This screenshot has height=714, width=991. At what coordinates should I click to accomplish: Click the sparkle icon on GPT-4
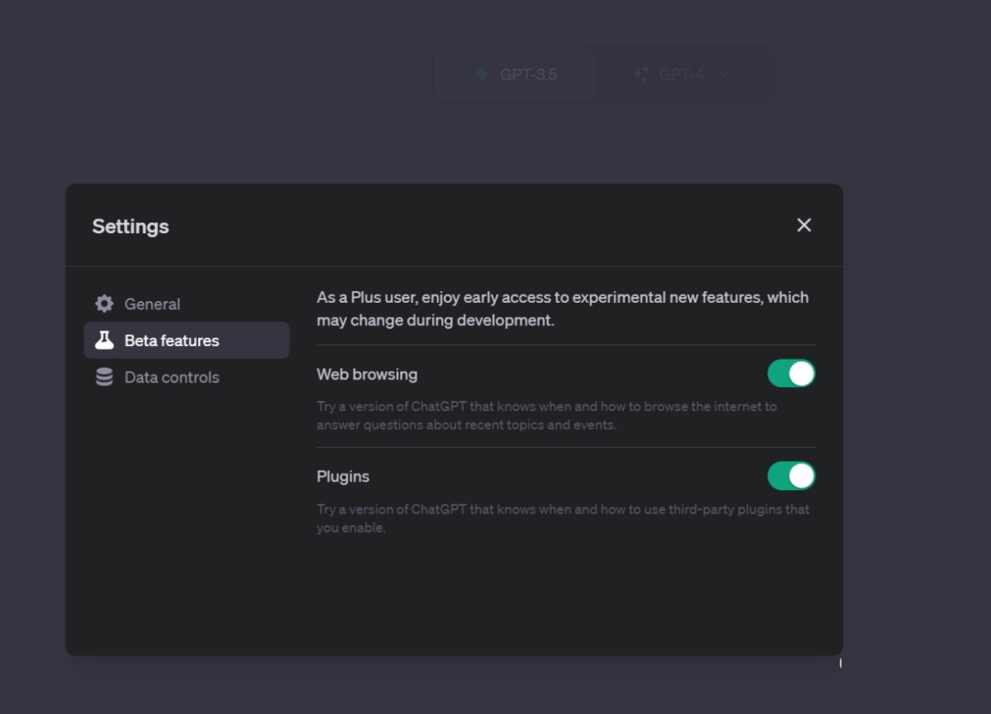click(x=640, y=74)
